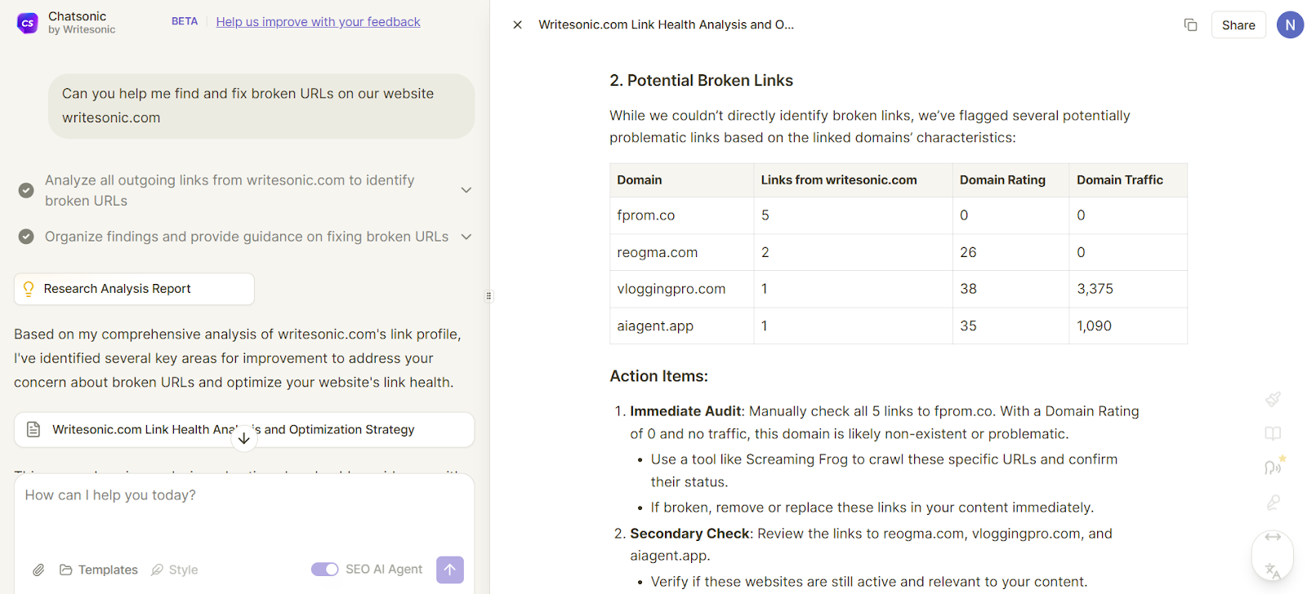Click the paintbrush icon in right sidebar

pos(1273,399)
